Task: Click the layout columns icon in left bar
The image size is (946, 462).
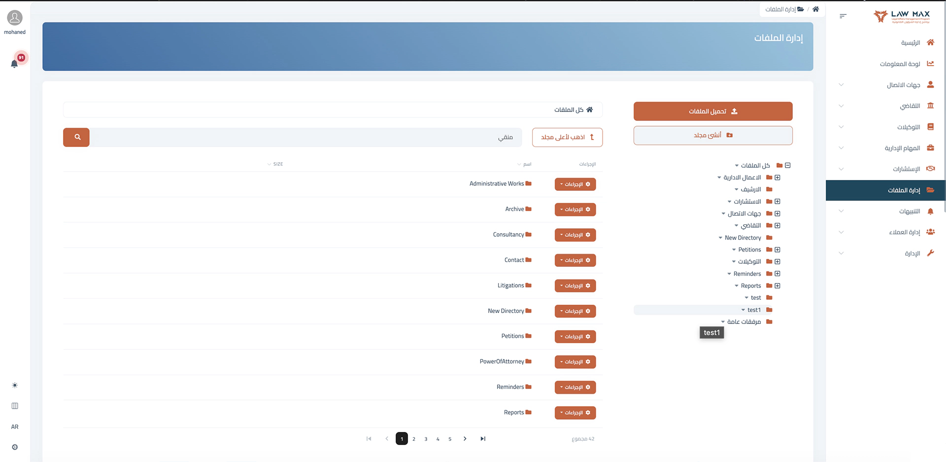Action: point(15,406)
